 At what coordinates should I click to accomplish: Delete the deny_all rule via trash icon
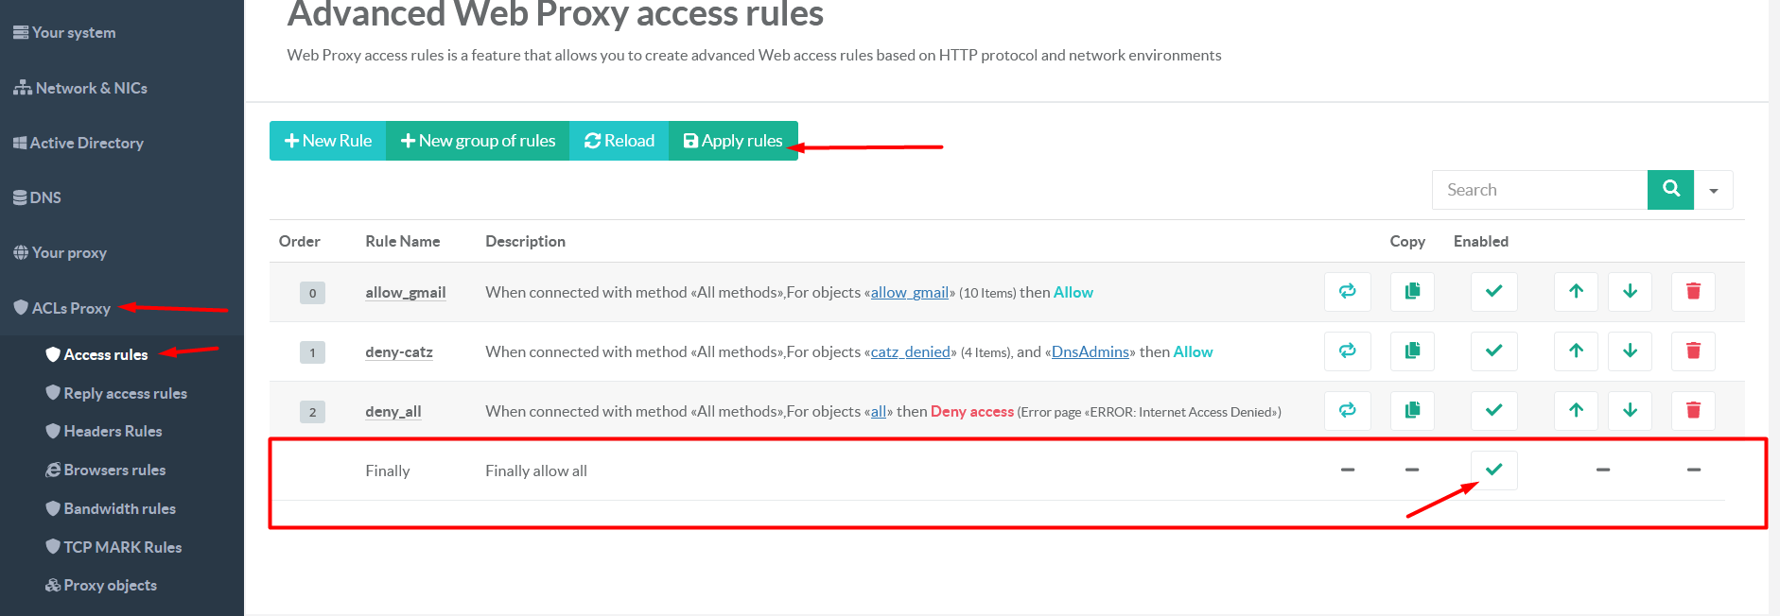pyautogui.click(x=1692, y=410)
